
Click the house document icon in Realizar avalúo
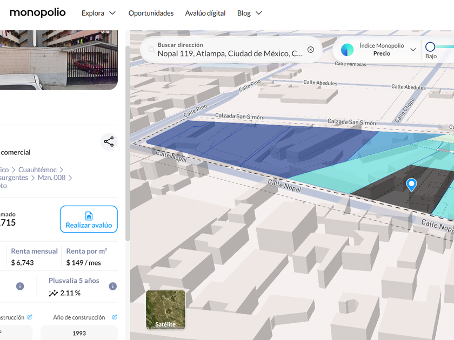tap(89, 216)
